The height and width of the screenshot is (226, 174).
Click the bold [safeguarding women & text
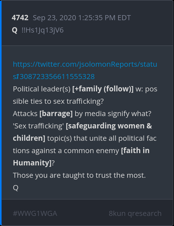pos(109,126)
